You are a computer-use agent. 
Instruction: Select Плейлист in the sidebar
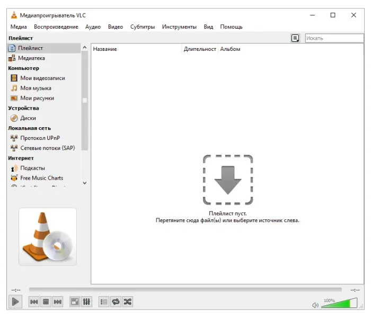click(44, 48)
